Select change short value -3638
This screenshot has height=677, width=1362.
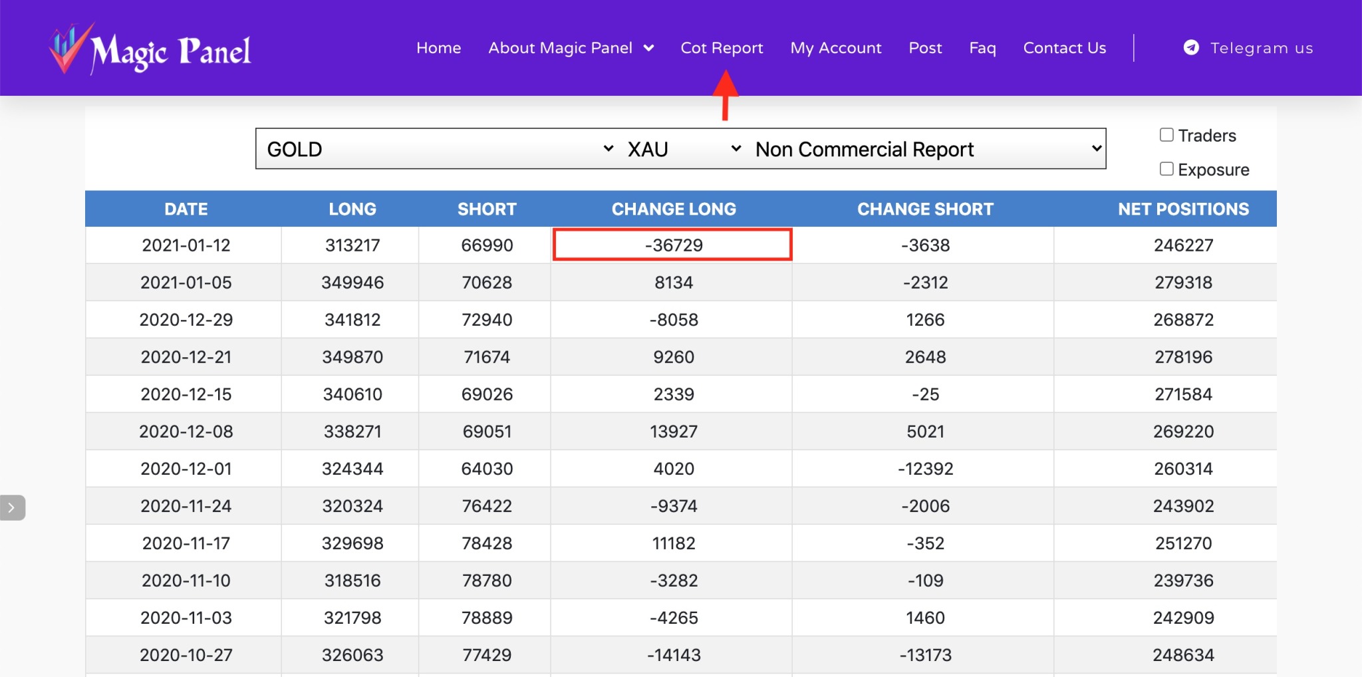pos(925,245)
